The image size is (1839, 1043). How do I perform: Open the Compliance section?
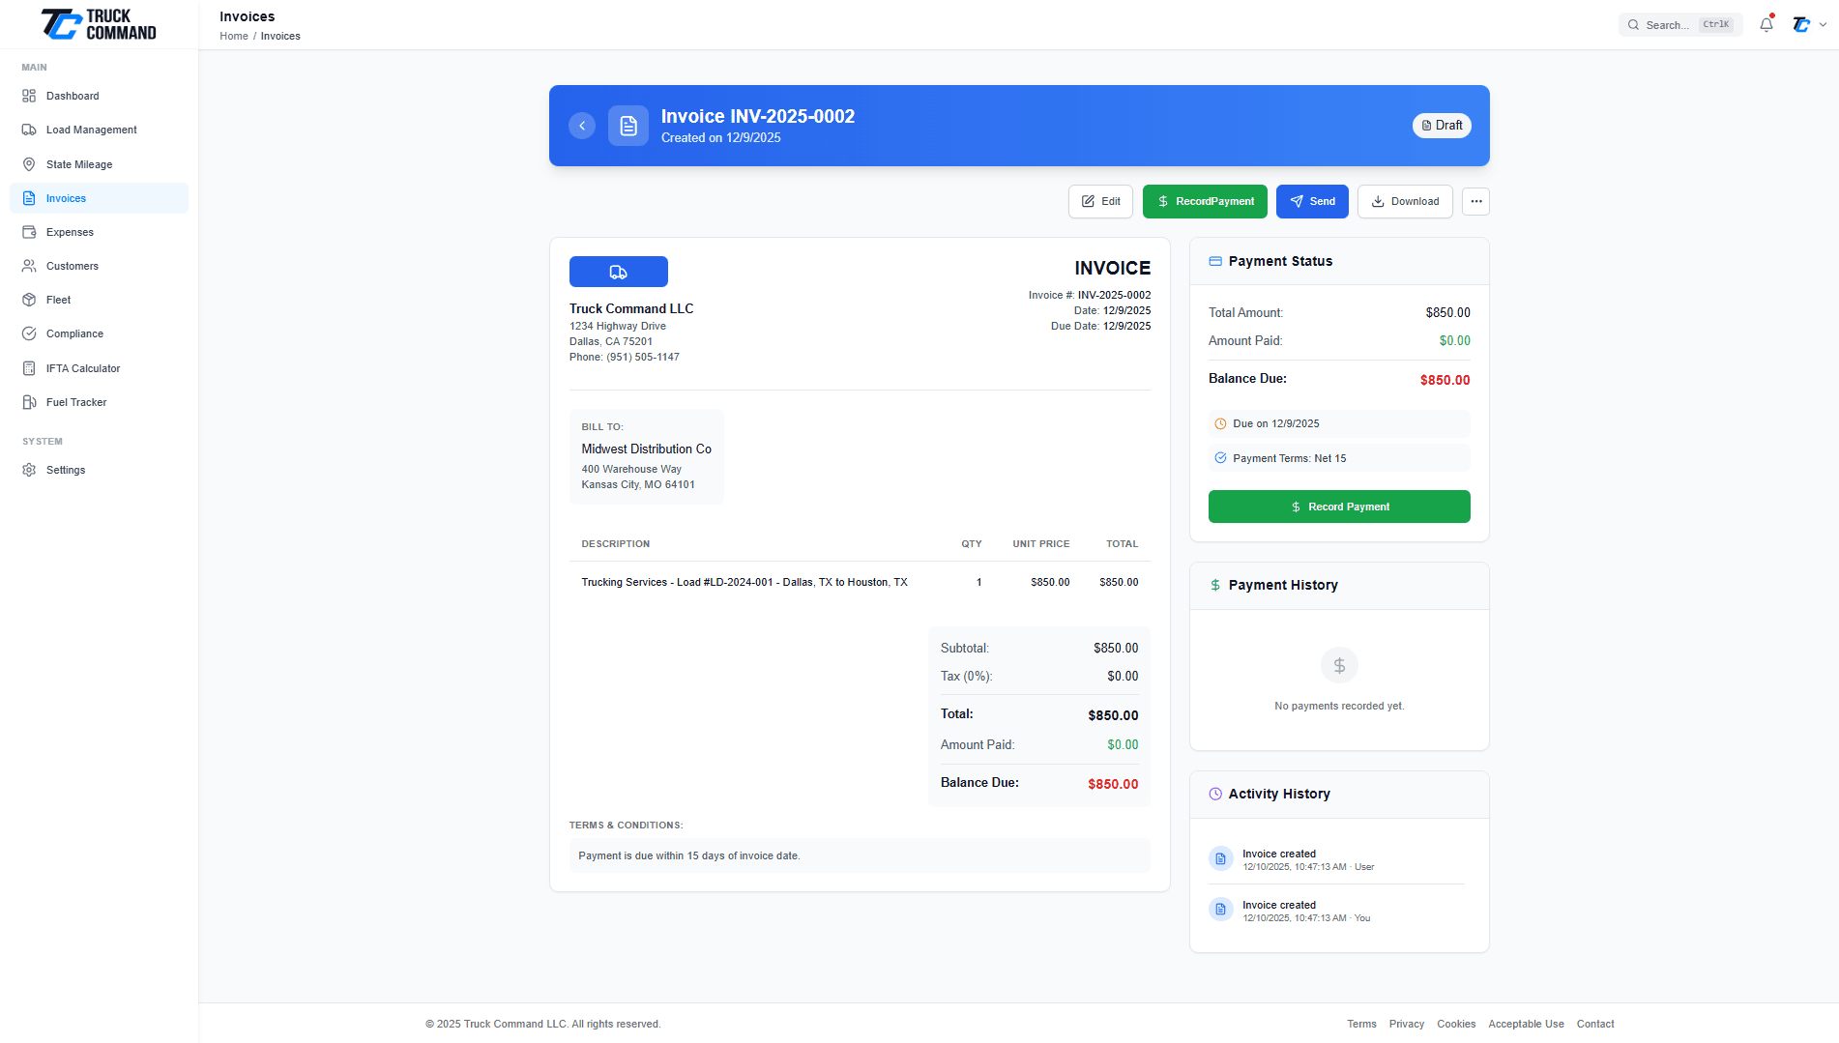point(74,333)
